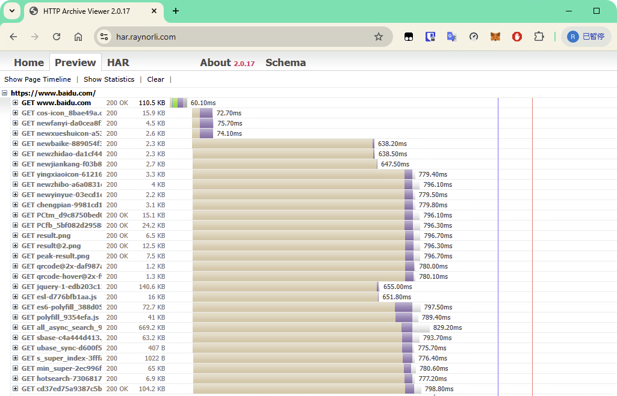
Task: Close the HTTP Archive Viewer tab
Action: (x=154, y=11)
